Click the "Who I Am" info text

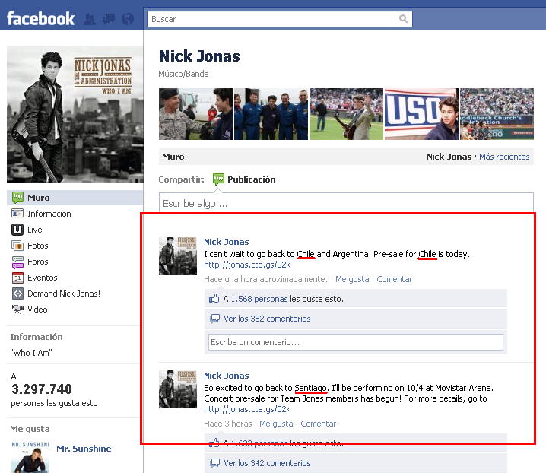point(31,353)
